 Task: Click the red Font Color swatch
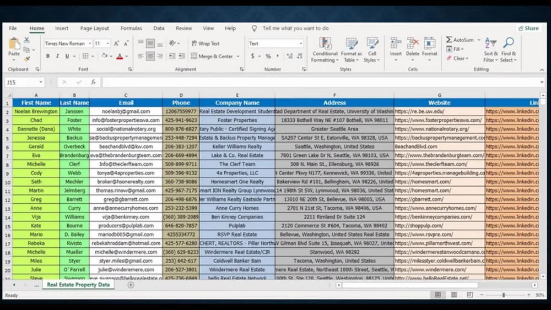coord(120,56)
